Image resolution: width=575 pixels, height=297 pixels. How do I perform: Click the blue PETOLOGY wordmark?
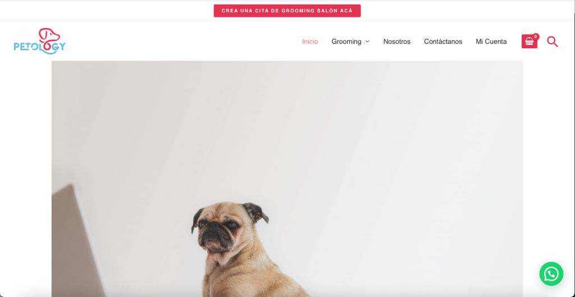pyautogui.click(x=40, y=47)
